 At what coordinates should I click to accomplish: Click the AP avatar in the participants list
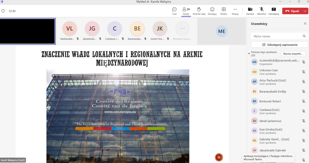(x=254, y=82)
